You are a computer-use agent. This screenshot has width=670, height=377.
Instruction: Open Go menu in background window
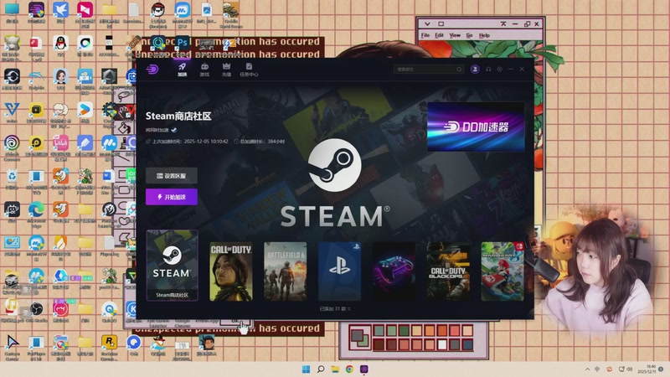coord(469,35)
